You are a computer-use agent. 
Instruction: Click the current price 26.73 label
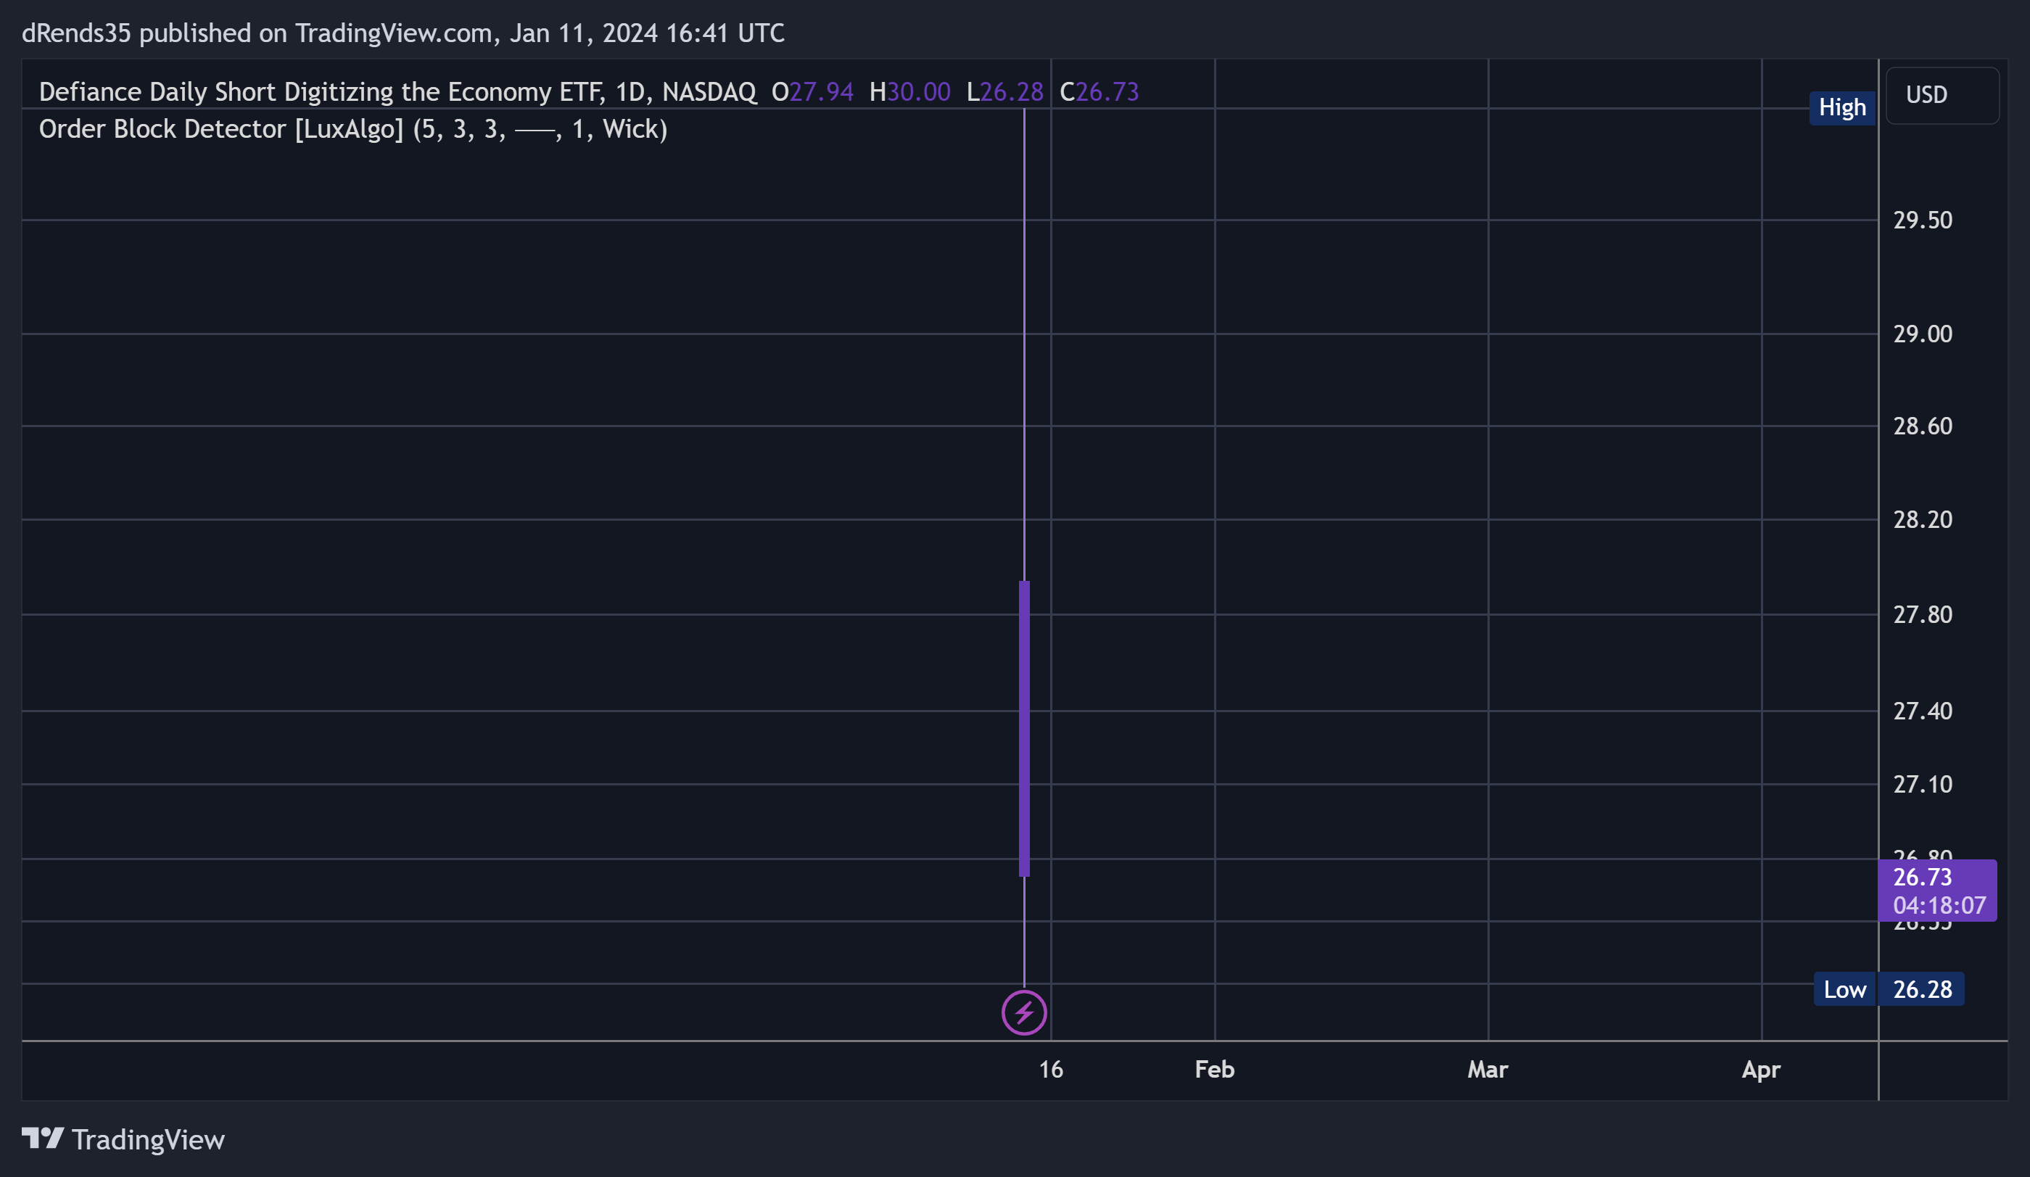click(x=1922, y=877)
